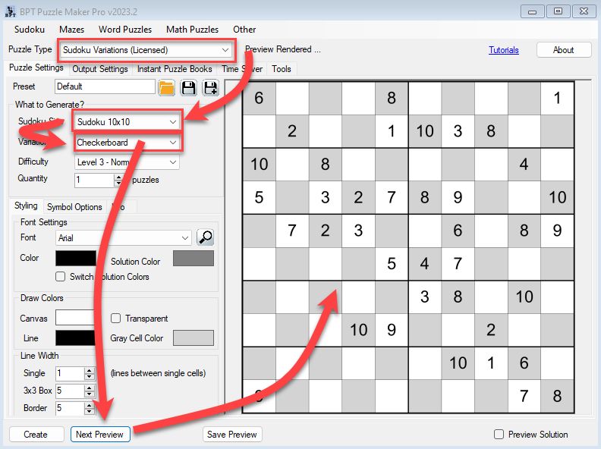The image size is (601, 449).
Task: Open the Word Puzzles menu
Action: [x=124, y=30]
